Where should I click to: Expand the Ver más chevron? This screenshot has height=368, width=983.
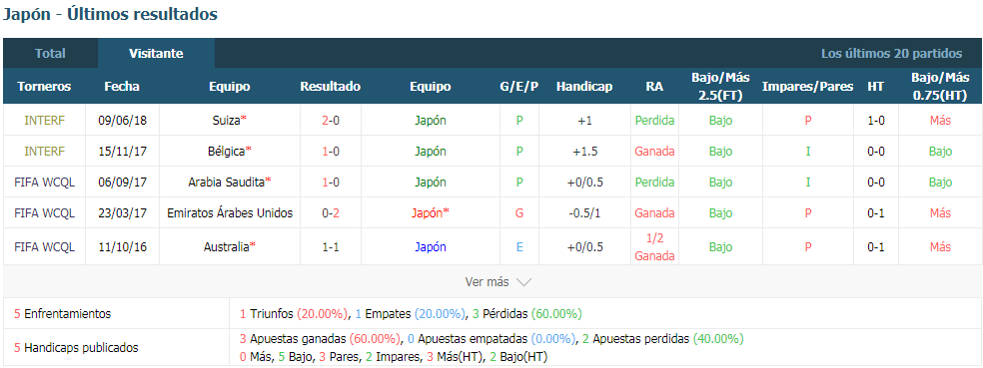[523, 282]
